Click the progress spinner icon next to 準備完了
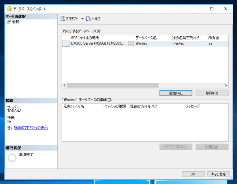Screen dimensions: 237x184 (12, 158)
